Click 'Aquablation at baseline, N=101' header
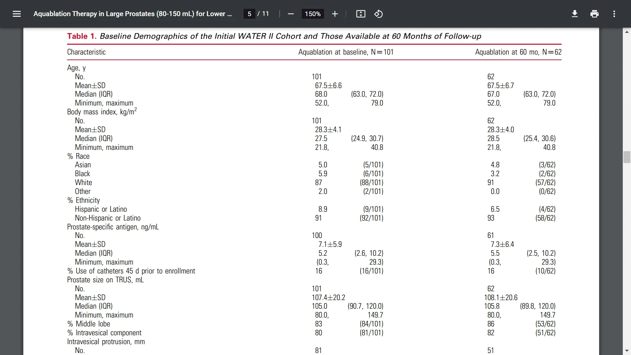631x355 pixels. pyautogui.click(x=346, y=52)
